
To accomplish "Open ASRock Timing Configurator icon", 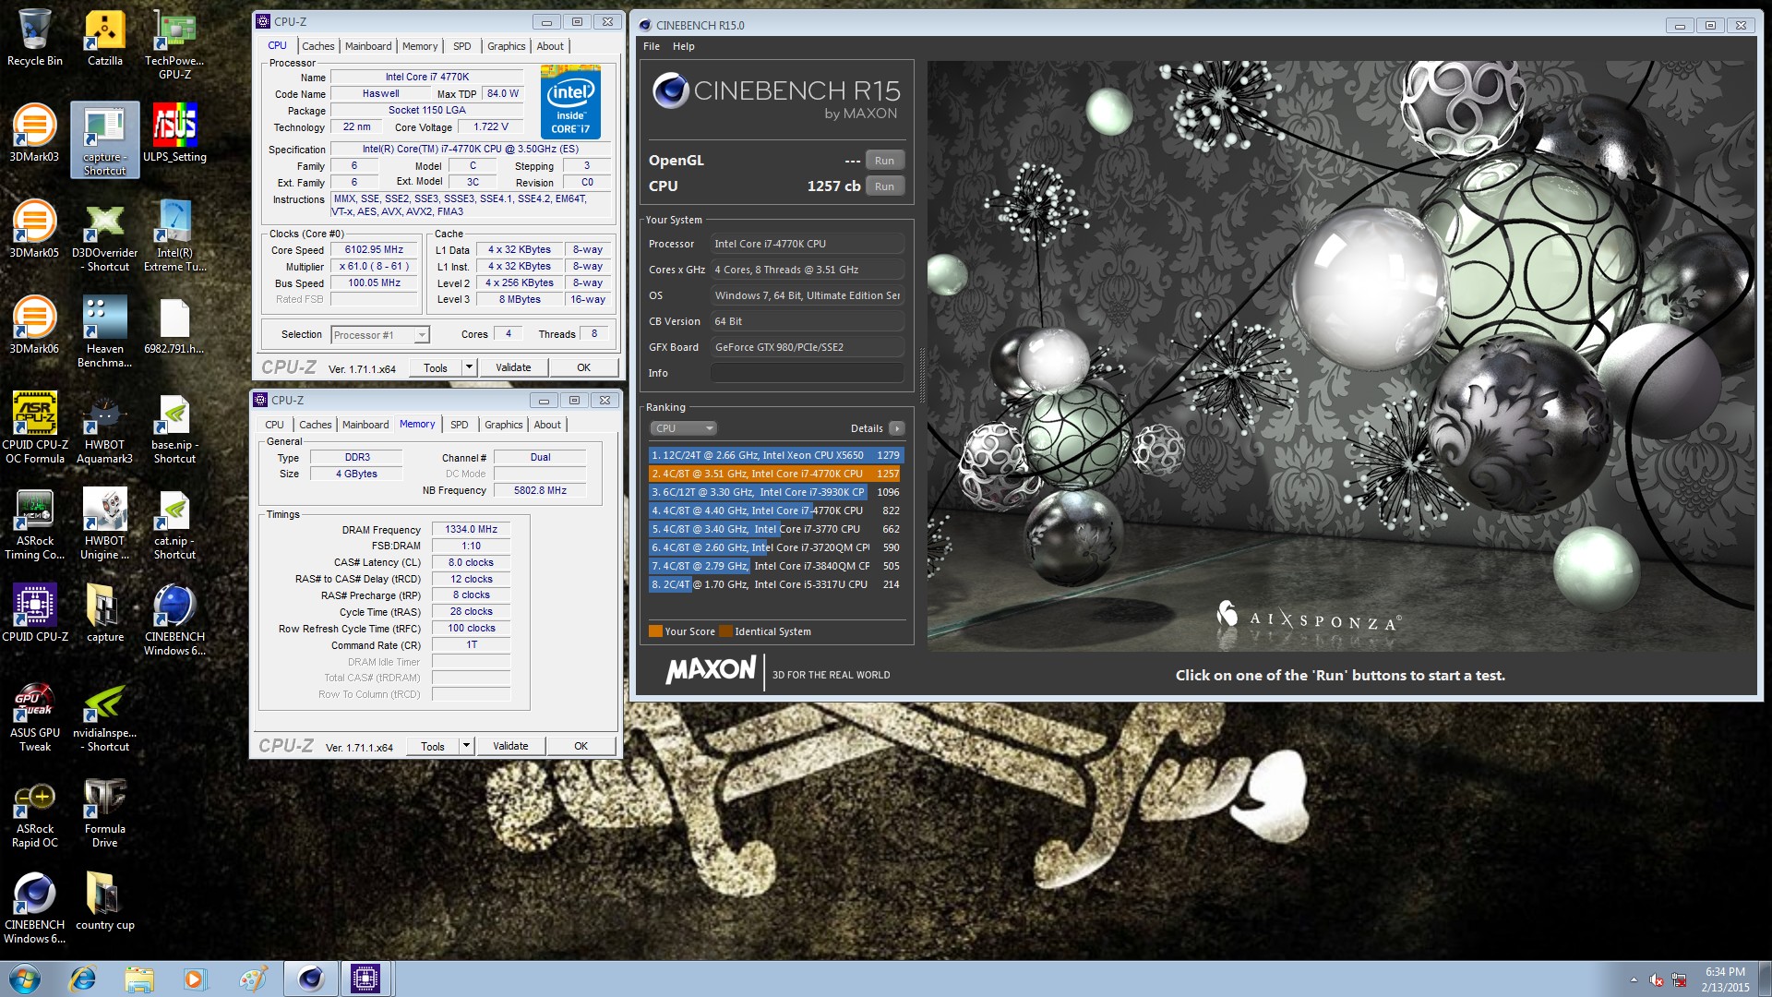I will (x=35, y=524).
